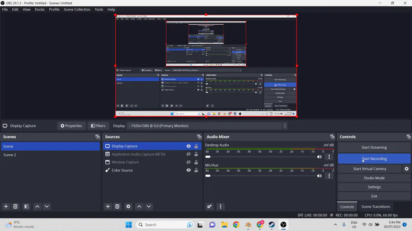Open File Explorer from taskbar
Image resolution: width=412 pixels, height=231 pixels.
[224, 225]
